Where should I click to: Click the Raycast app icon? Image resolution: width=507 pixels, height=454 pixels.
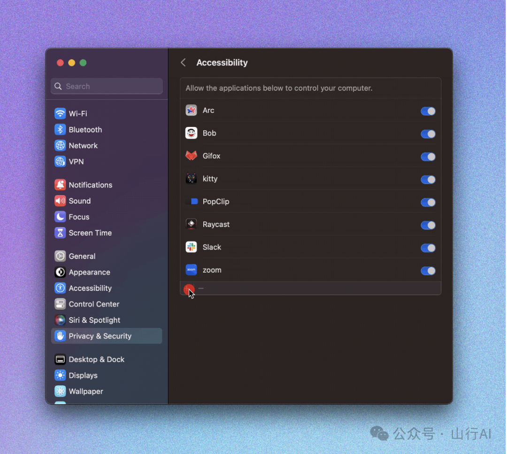pyautogui.click(x=192, y=224)
